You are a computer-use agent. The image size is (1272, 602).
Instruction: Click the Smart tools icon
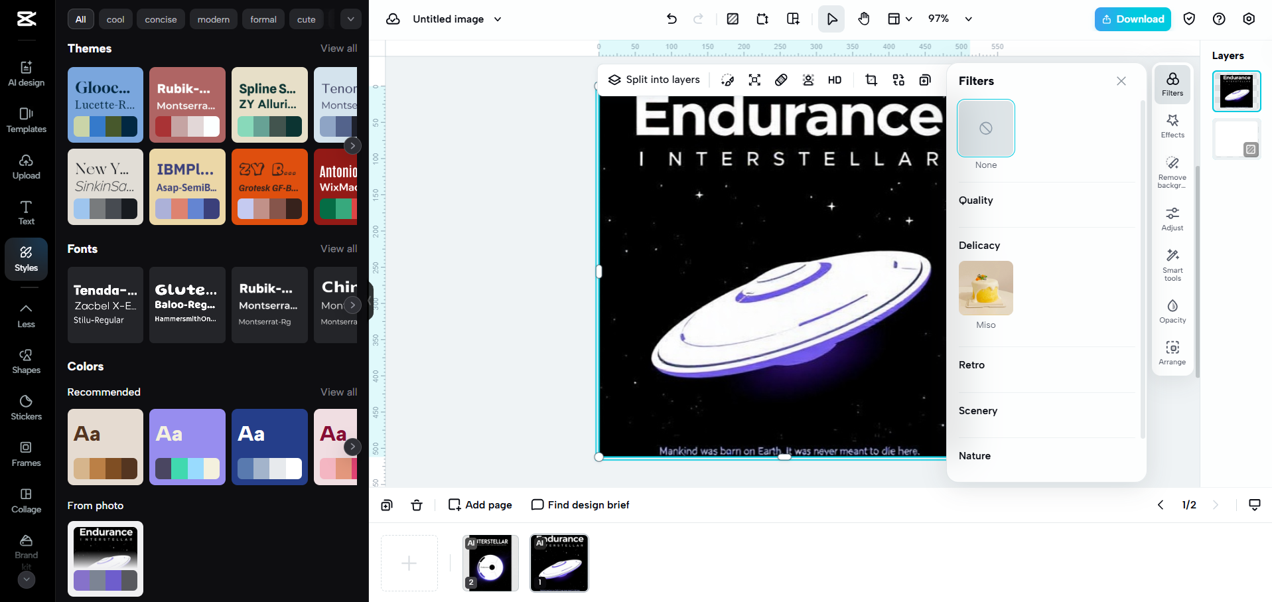(1172, 263)
